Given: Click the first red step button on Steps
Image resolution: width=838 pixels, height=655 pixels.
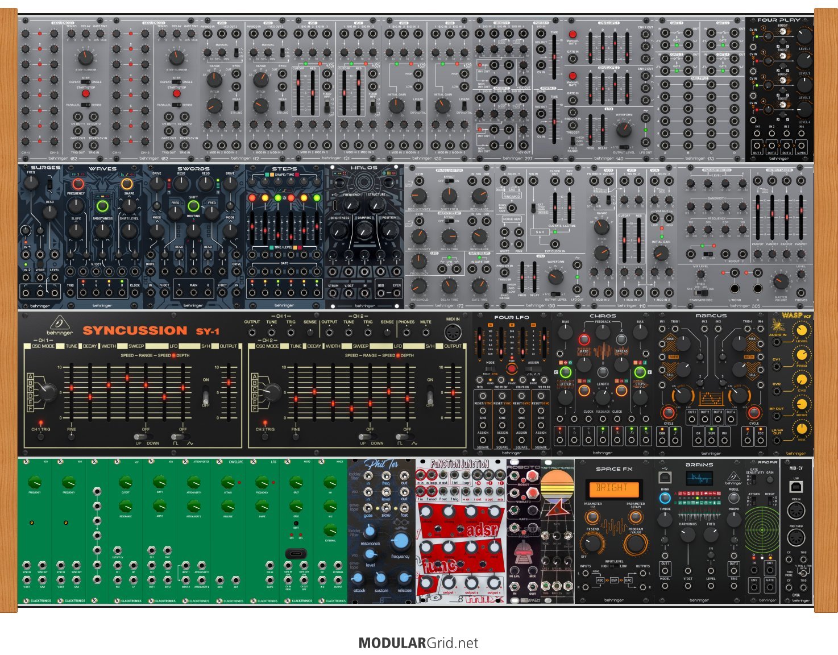Looking at the screenshot, I should (x=252, y=198).
